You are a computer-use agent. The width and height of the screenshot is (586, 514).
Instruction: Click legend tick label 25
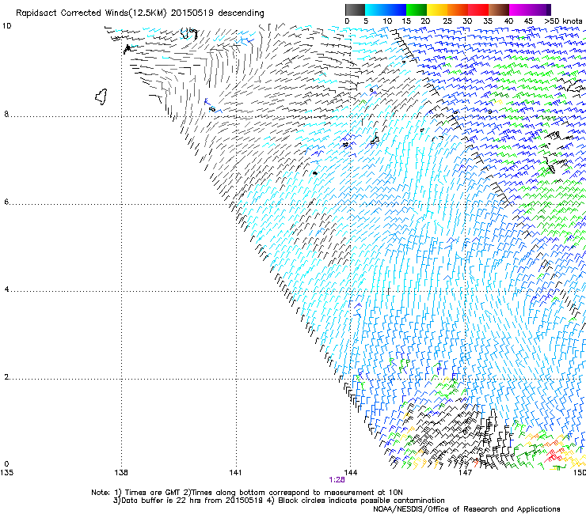click(447, 21)
